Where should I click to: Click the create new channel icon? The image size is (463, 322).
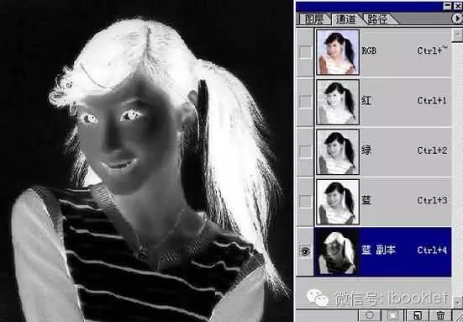418,315
